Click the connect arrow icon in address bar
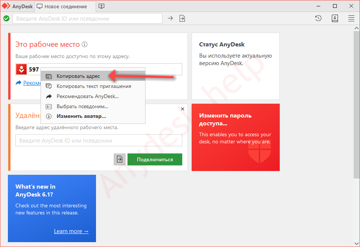 coord(170,18)
